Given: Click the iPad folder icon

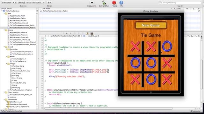Looking at the screenshot, I should [6, 13].
